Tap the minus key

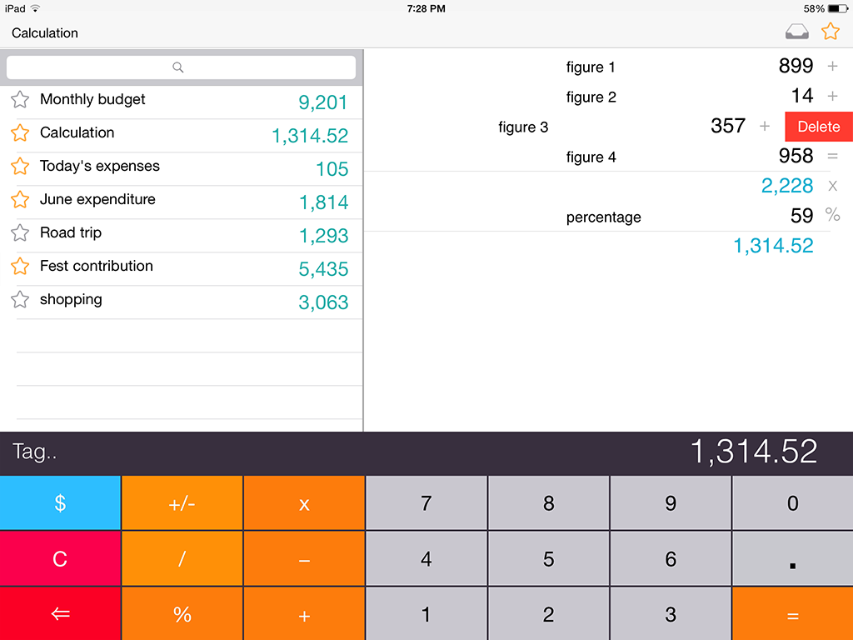[304, 558]
